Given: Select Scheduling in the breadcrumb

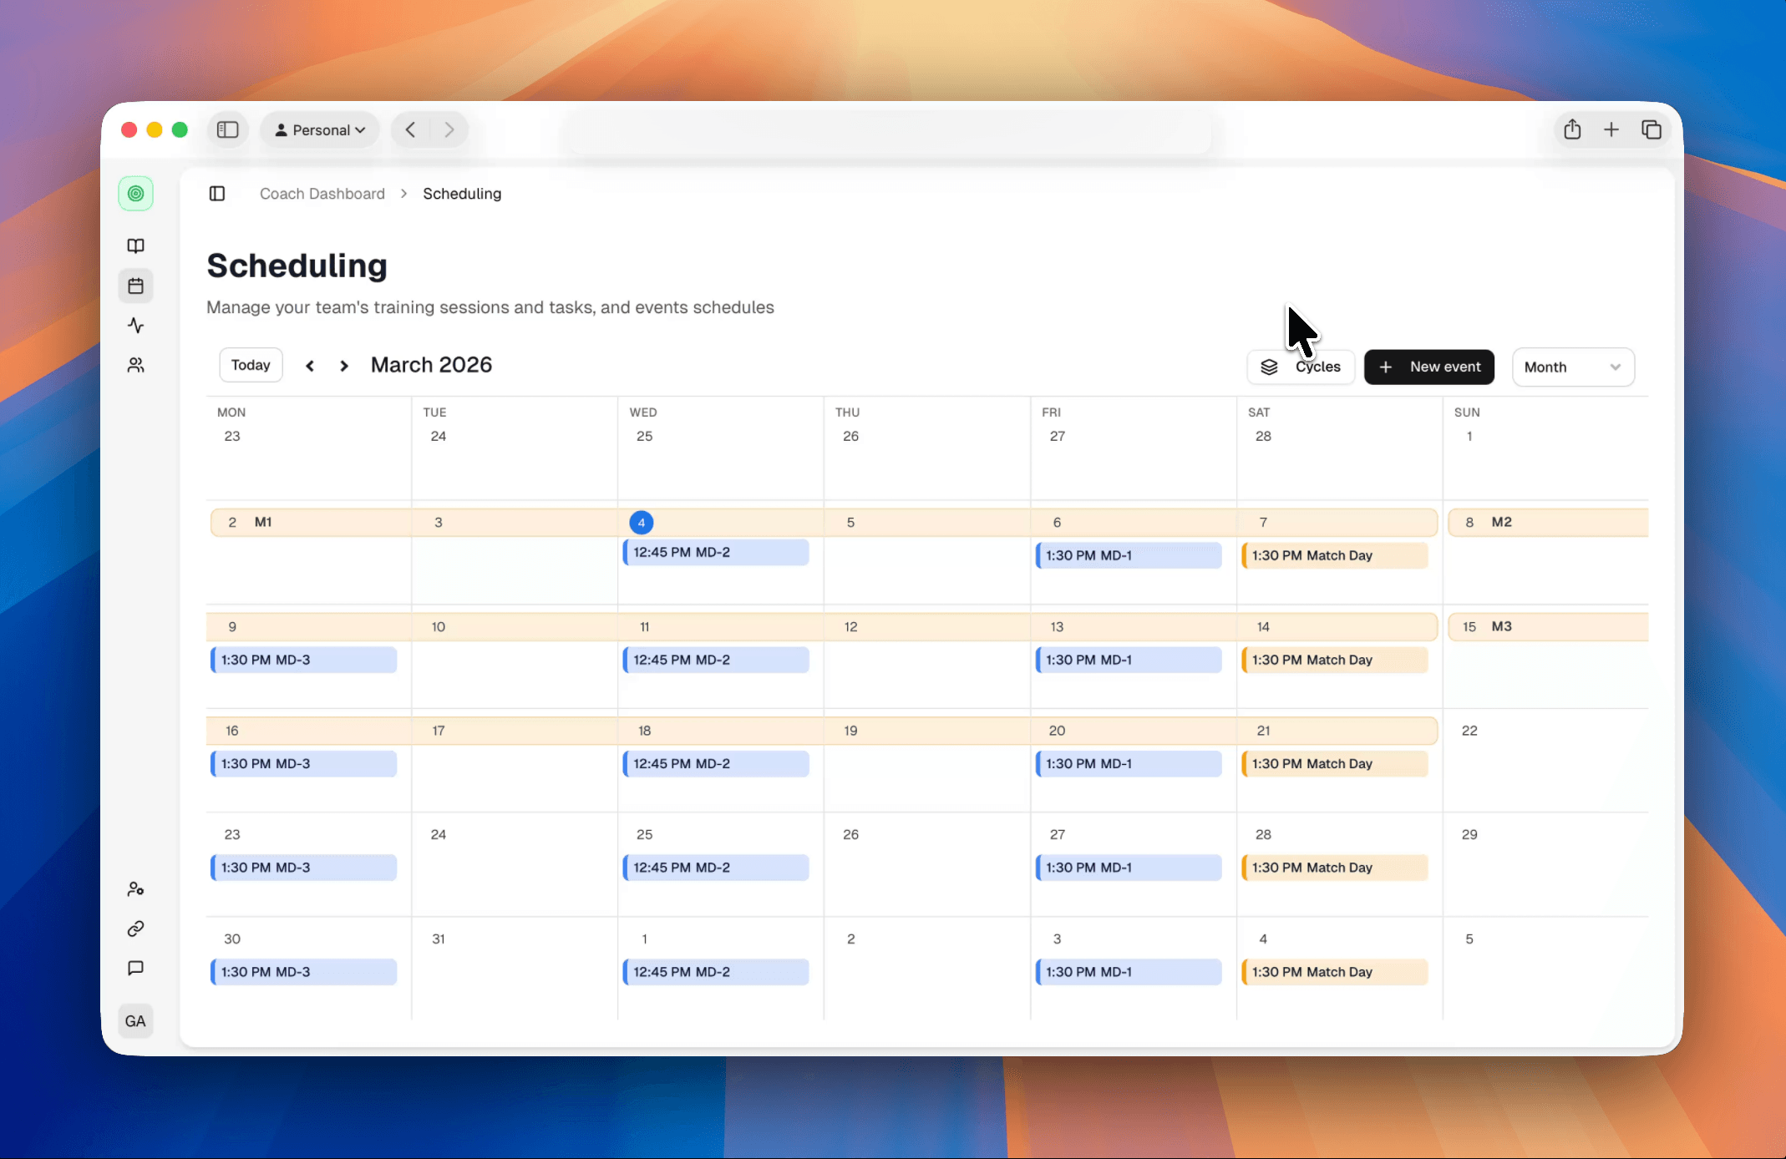Looking at the screenshot, I should click(462, 193).
